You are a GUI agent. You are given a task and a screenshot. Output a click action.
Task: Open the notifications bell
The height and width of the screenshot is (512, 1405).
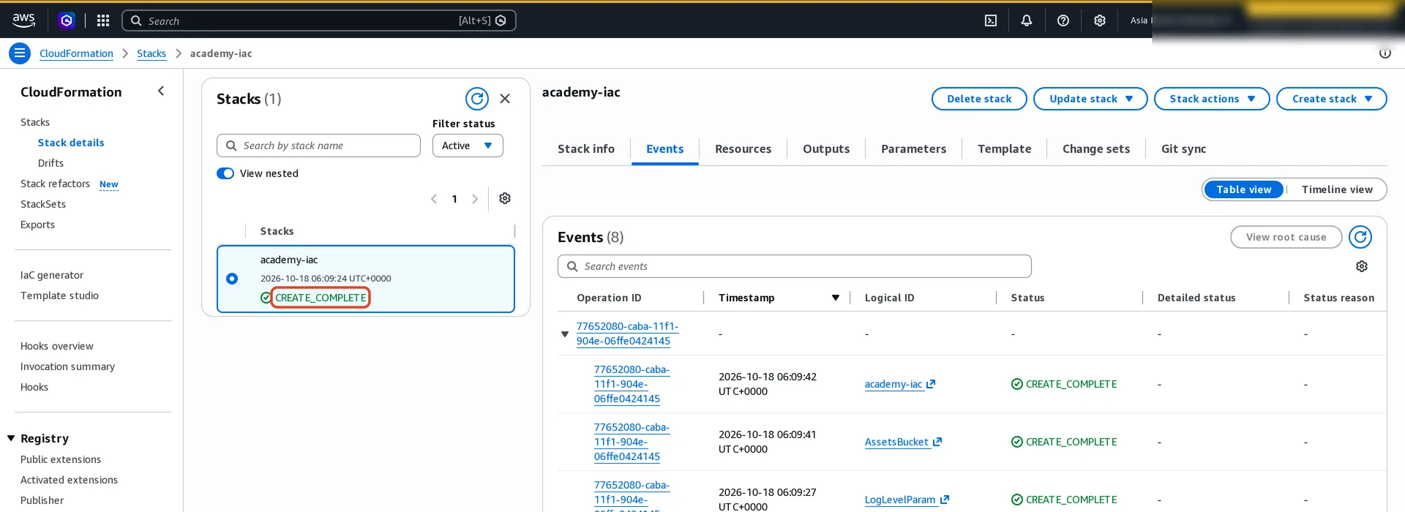click(1027, 20)
